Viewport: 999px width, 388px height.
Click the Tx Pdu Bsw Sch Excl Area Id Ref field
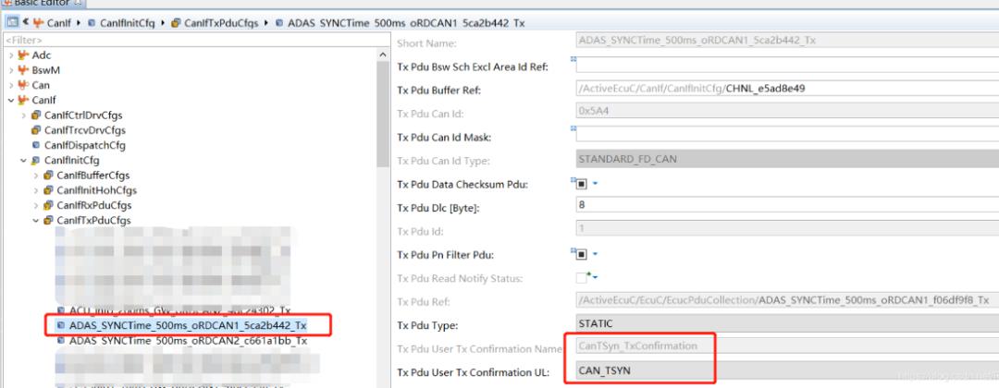tap(787, 65)
